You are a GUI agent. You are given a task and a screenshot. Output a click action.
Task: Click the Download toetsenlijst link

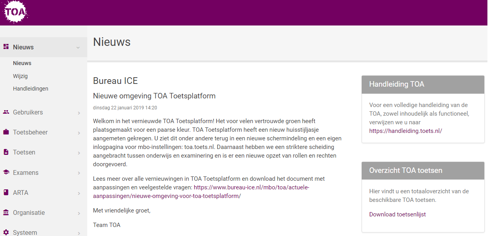[x=397, y=214]
